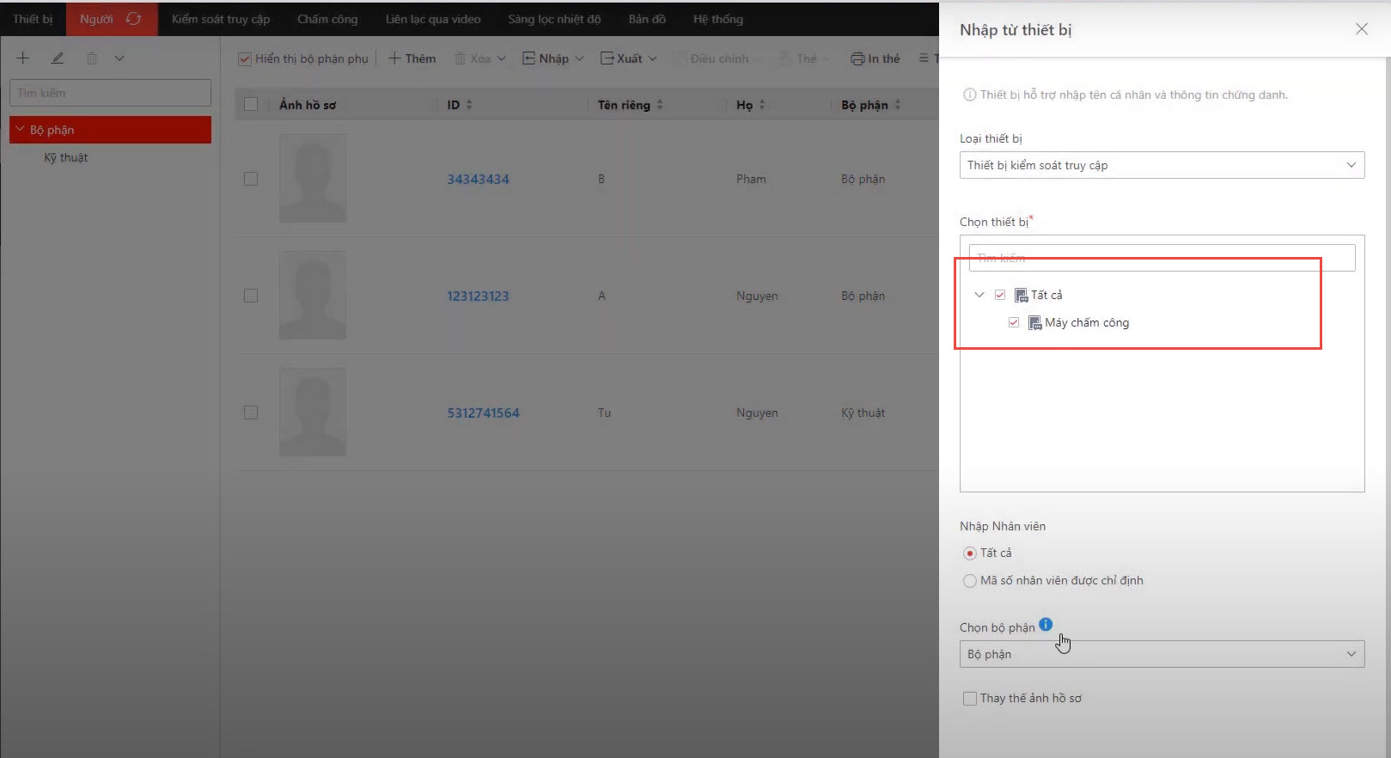The height and width of the screenshot is (758, 1391).
Task: Switch to the Chấm công tab
Action: [327, 19]
